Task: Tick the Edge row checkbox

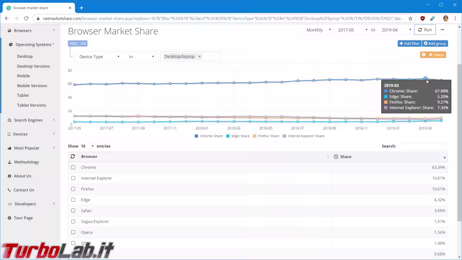Action: (x=73, y=199)
